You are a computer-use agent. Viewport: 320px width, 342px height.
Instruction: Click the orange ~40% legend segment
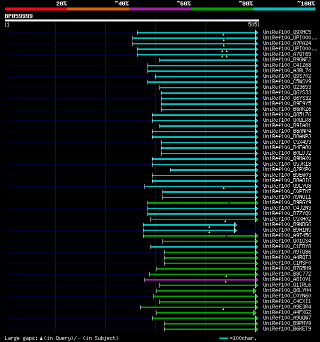(x=98, y=9)
